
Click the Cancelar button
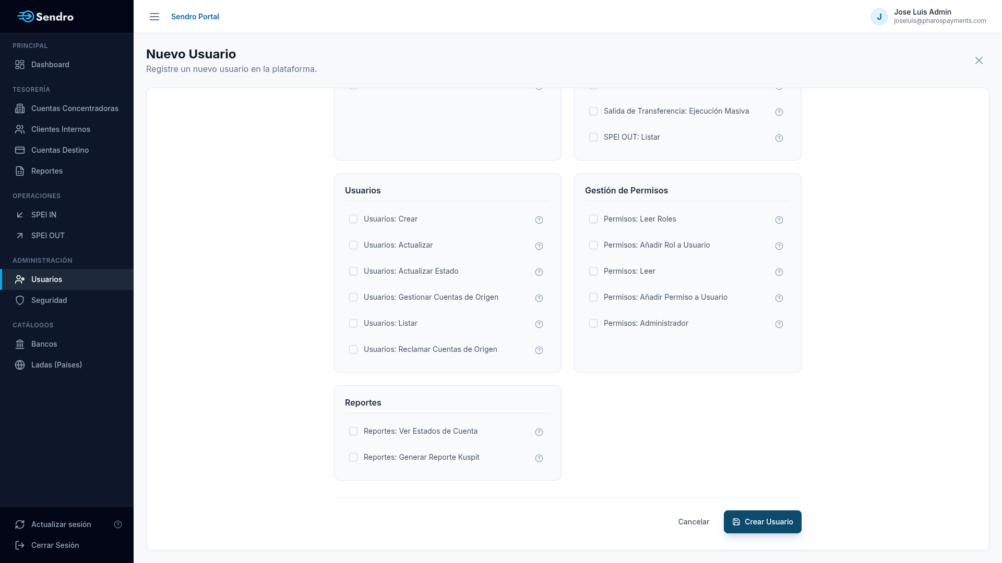pos(694,522)
